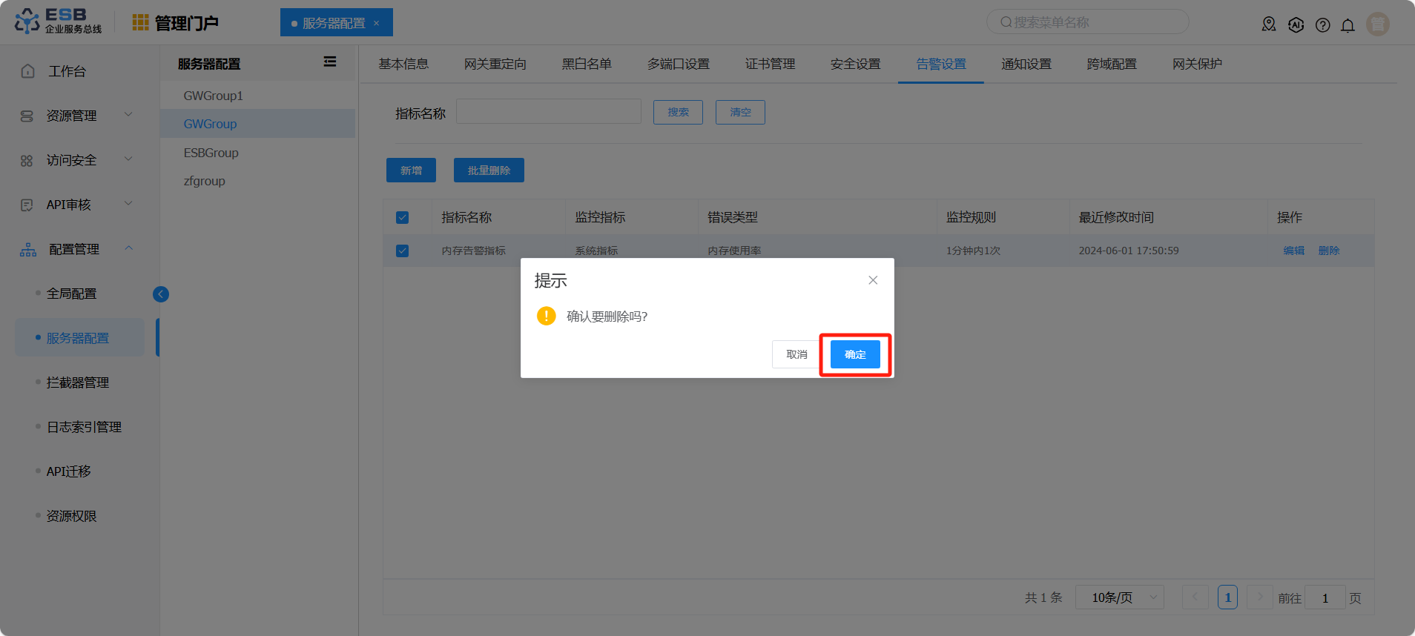1415x636 pixels.
Task: Click 取消 to cancel the deletion
Action: [x=796, y=354]
